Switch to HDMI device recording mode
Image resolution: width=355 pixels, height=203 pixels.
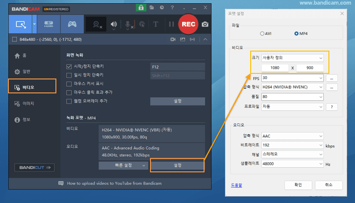(x=48, y=24)
